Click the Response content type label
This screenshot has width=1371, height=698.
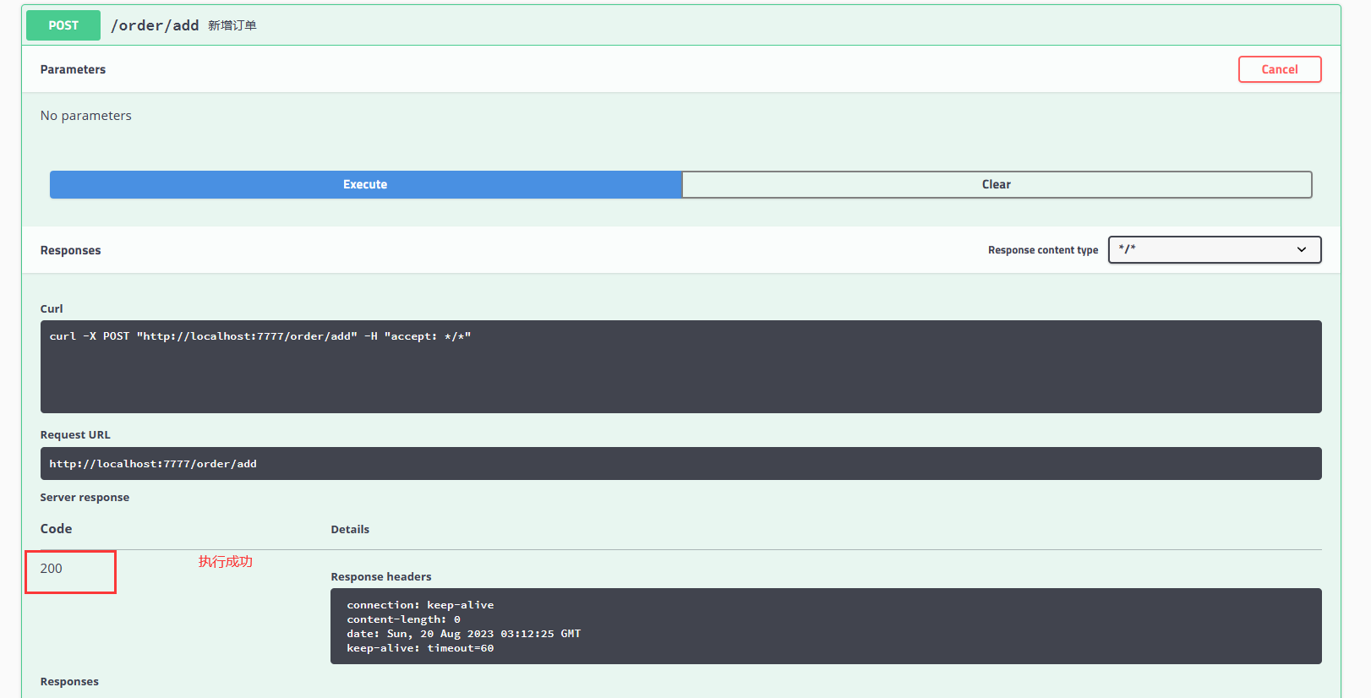[1043, 250]
